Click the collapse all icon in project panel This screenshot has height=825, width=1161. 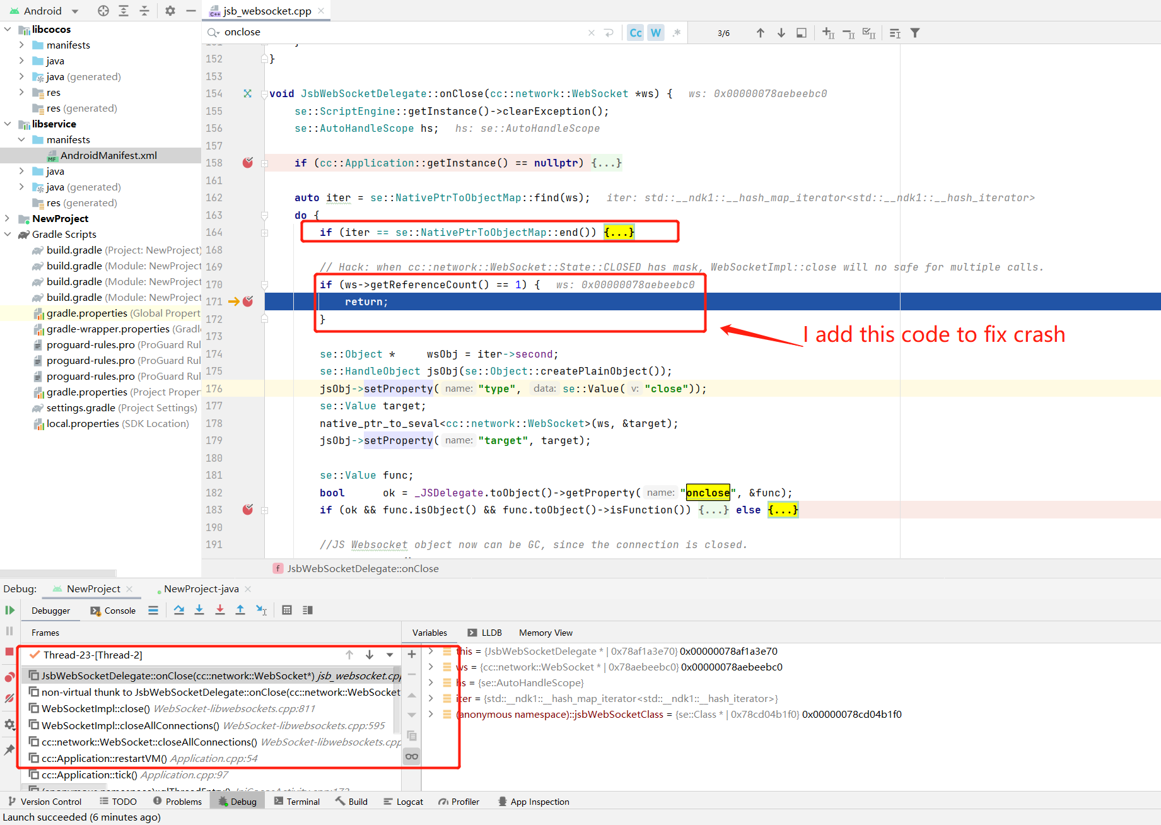pyautogui.click(x=144, y=11)
